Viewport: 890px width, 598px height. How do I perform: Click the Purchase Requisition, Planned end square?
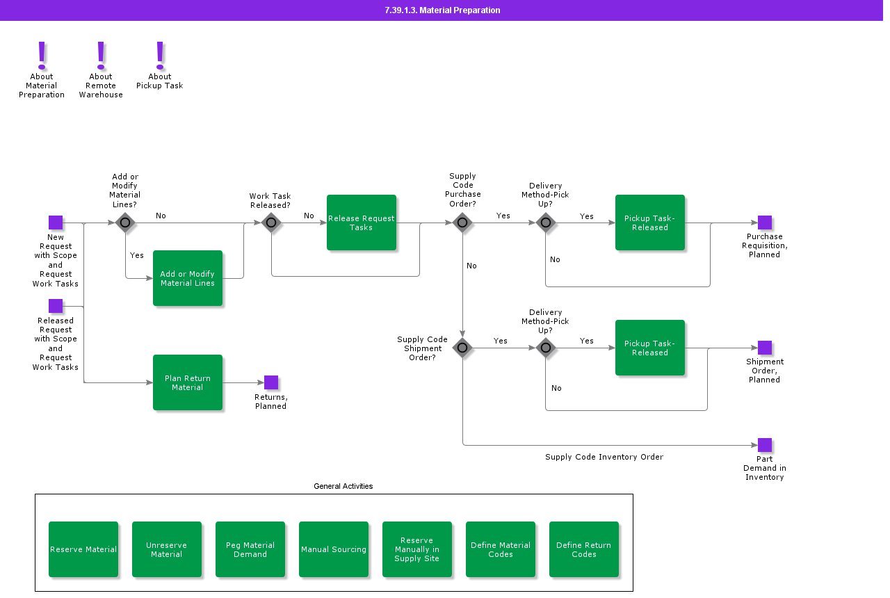click(765, 223)
